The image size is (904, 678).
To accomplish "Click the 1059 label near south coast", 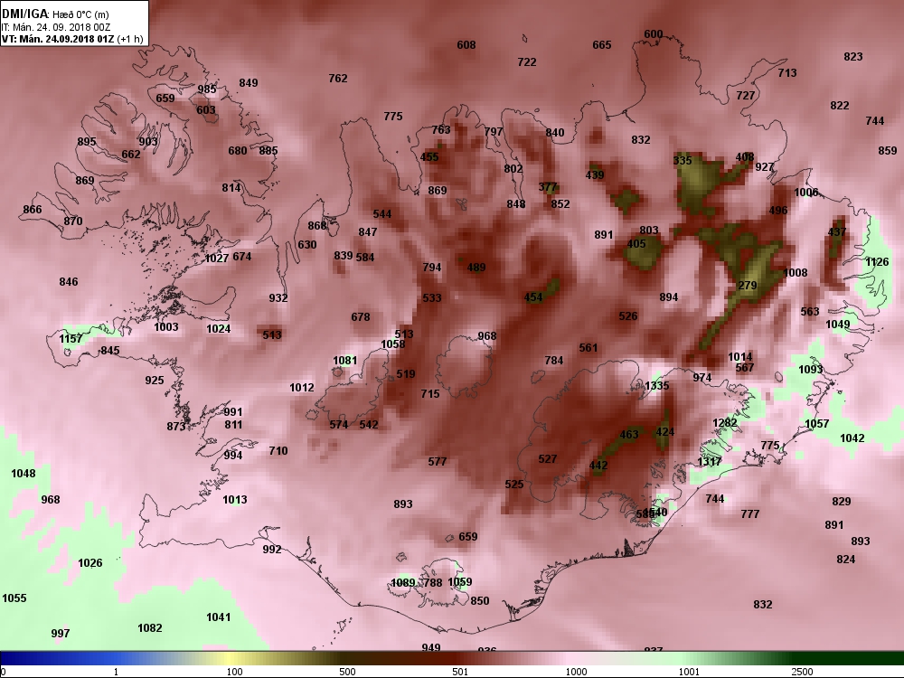I will point(460,581).
